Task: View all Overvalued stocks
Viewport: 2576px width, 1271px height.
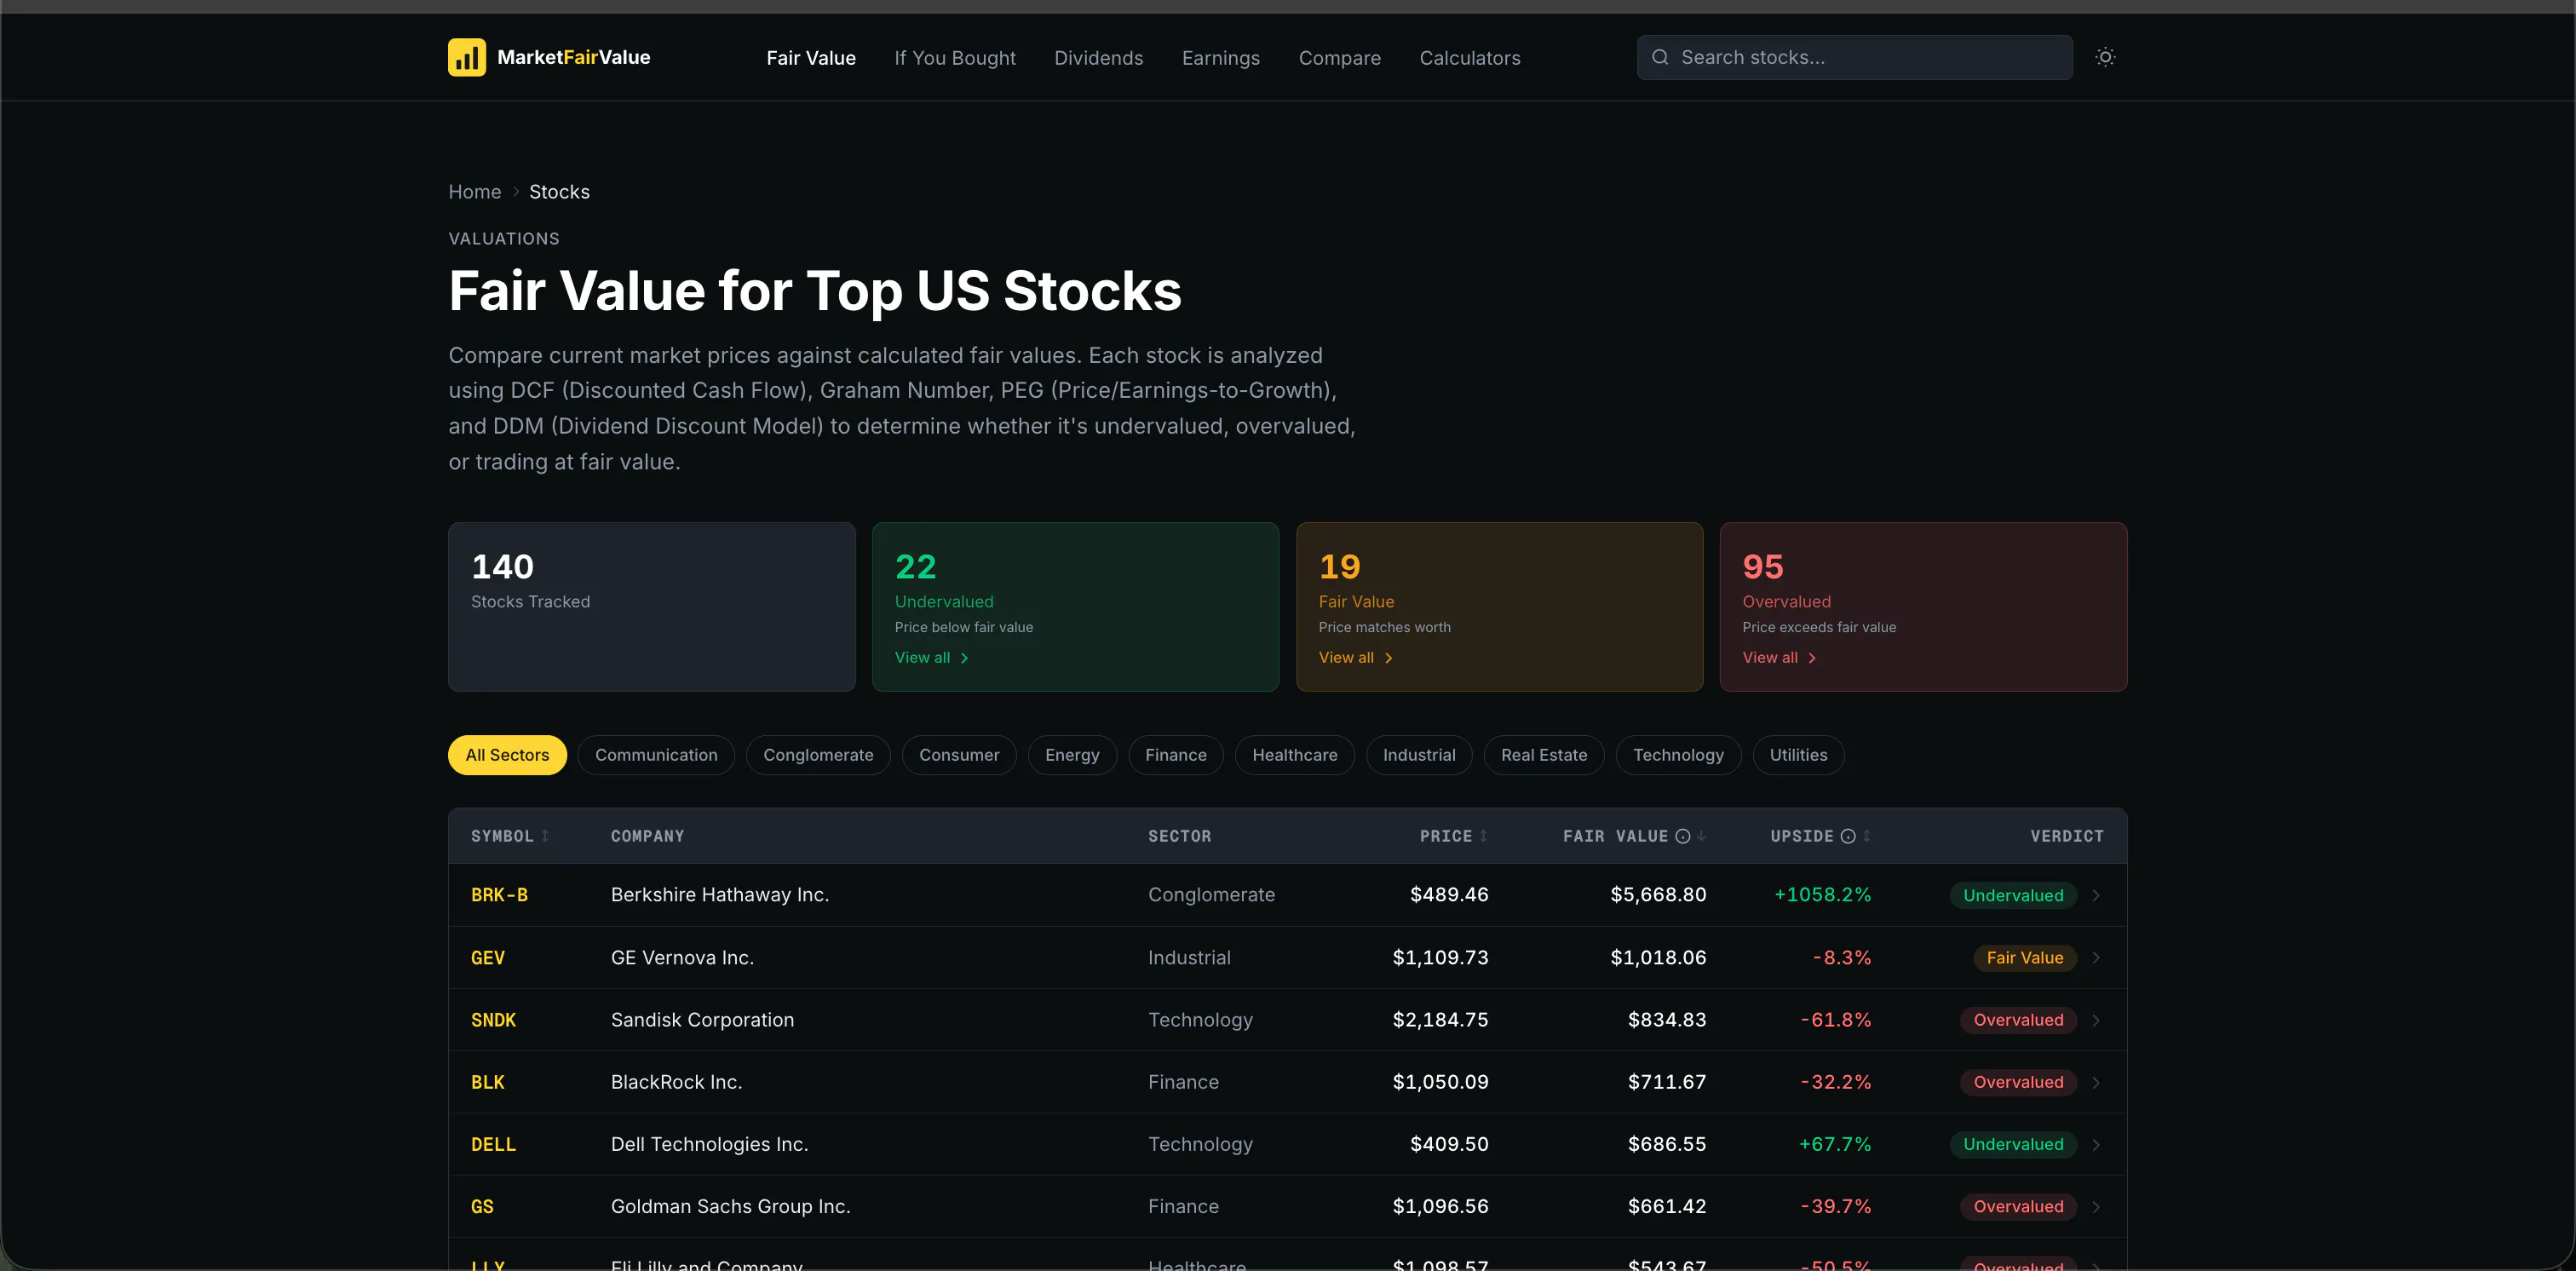Action: pyautogui.click(x=1780, y=657)
